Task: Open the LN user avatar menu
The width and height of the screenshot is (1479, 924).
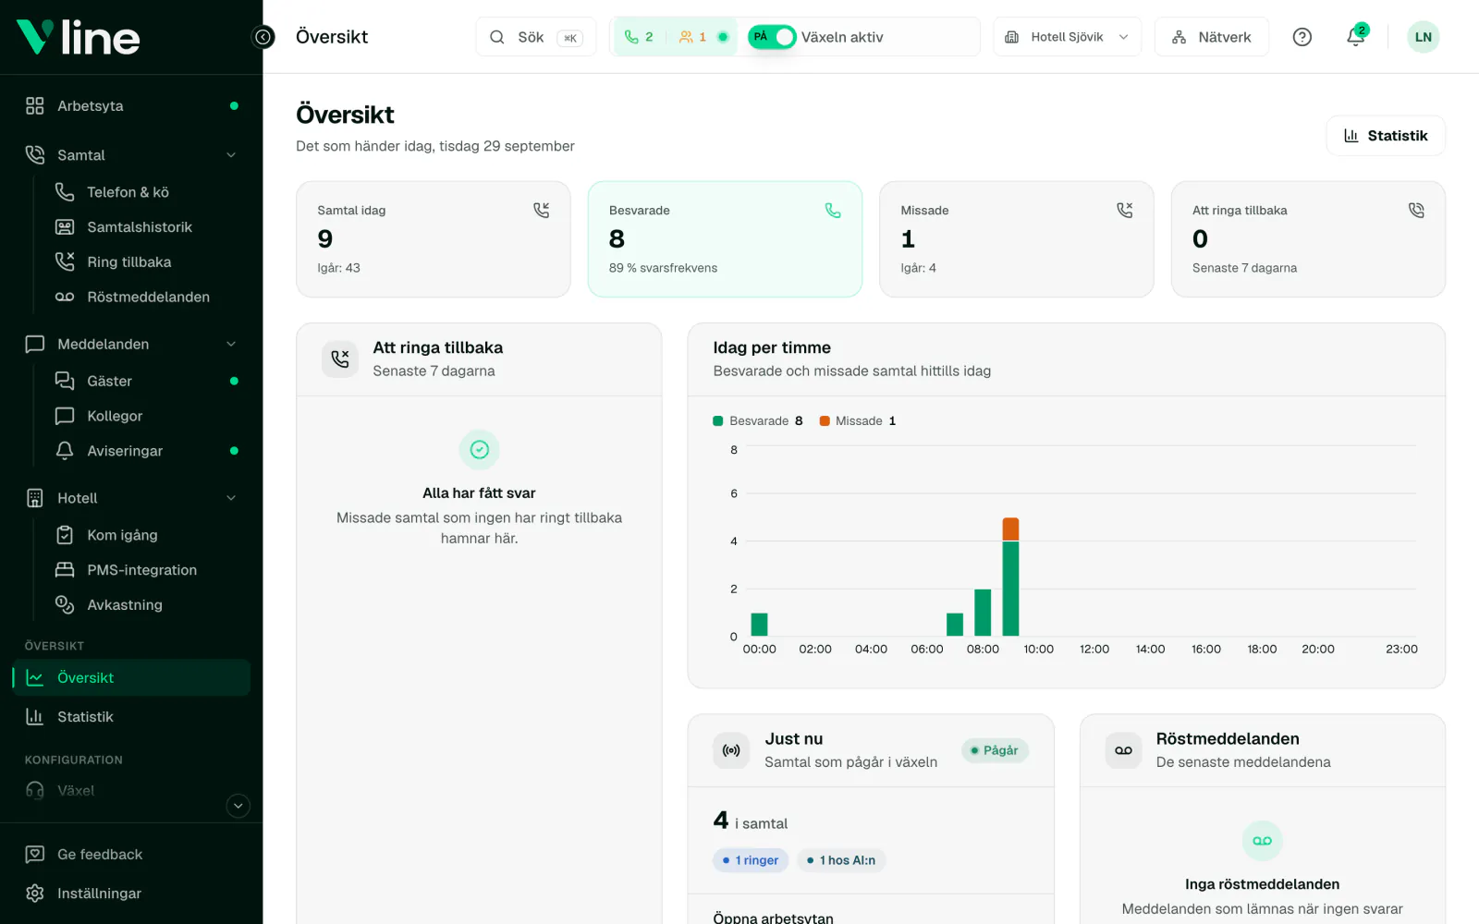Action: click(1423, 37)
